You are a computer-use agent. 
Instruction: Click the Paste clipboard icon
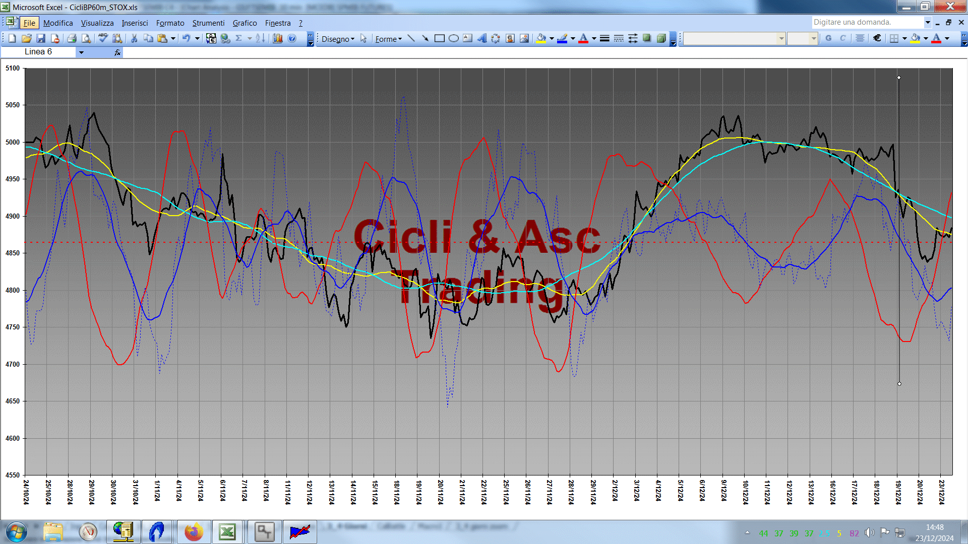pyautogui.click(x=162, y=38)
